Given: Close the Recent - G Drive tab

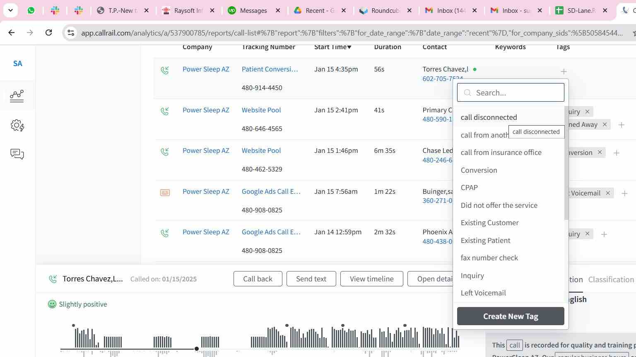Looking at the screenshot, I should pos(344,11).
